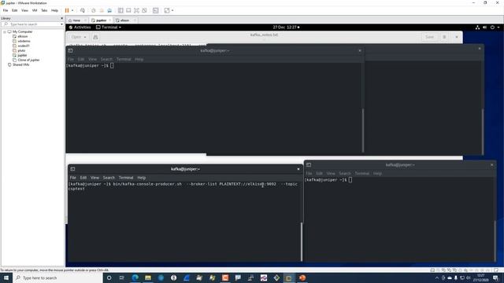Select Shared VMs in the library
The image size is (504, 283).
tap(21, 64)
